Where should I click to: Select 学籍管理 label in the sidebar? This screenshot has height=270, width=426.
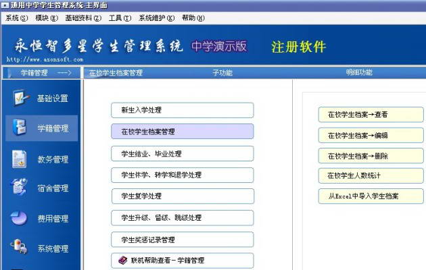click(x=53, y=128)
